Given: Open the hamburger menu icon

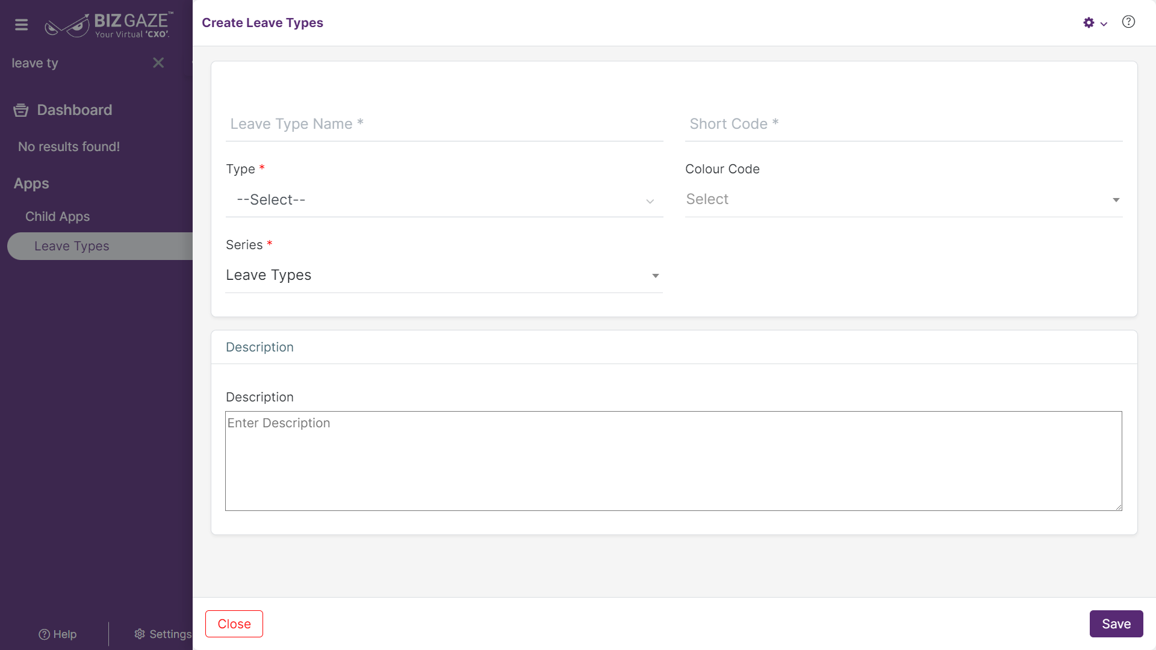Looking at the screenshot, I should [22, 25].
